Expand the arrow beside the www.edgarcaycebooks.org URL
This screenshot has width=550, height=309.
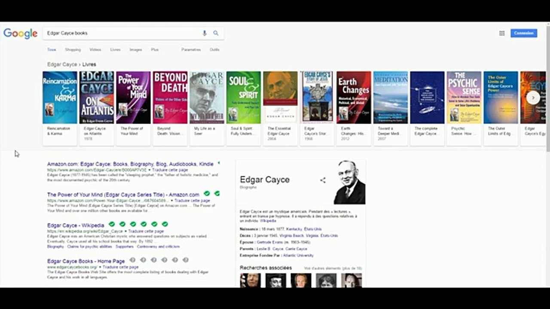[x=100, y=267]
